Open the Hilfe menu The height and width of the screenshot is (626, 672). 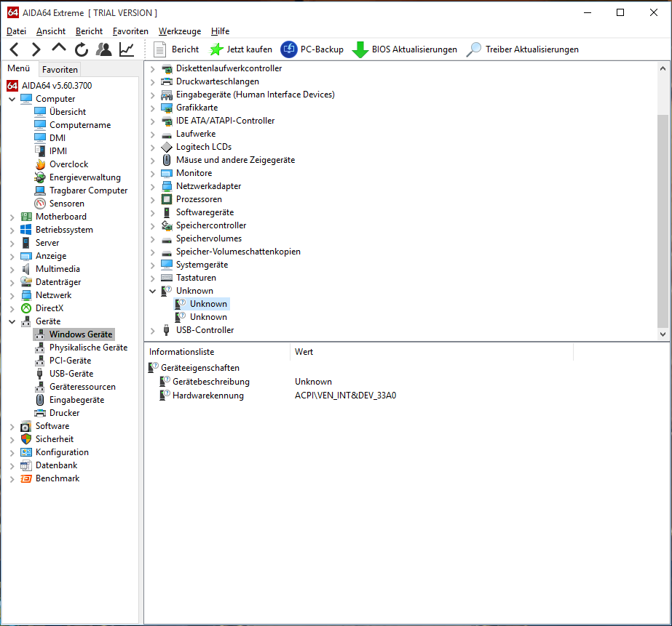click(x=221, y=31)
